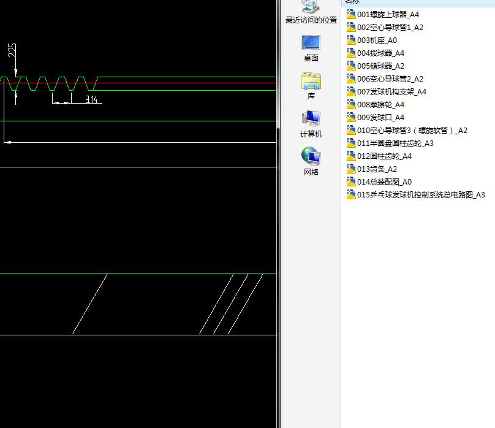Select file 005储球器_A2

pyautogui.click(x=376, y=66)
